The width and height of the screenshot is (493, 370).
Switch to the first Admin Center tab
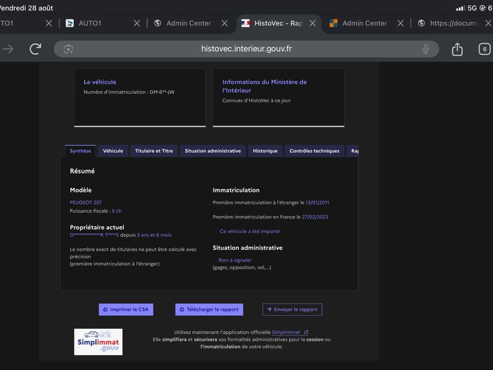[x=189, y=23]
